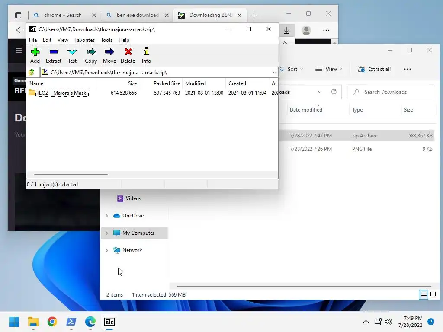
Task: Go up one folder level in 7-Zip
Action: point(32,72)
